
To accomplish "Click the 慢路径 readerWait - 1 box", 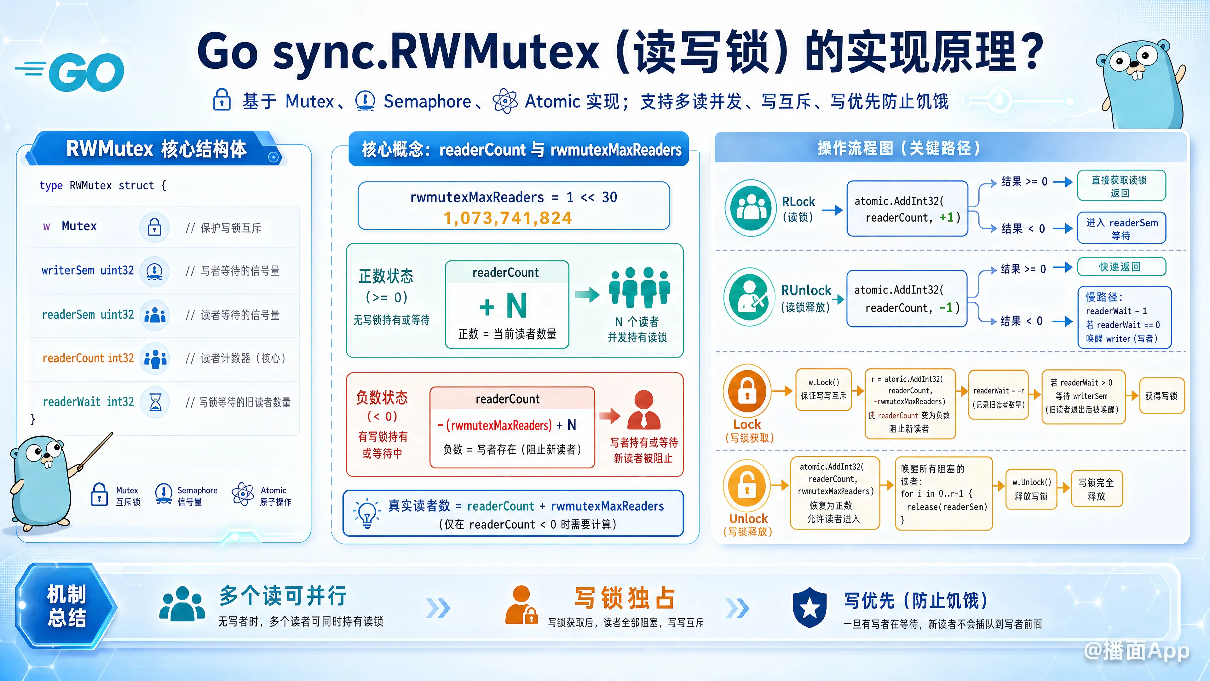I will tap(1125, 318).
